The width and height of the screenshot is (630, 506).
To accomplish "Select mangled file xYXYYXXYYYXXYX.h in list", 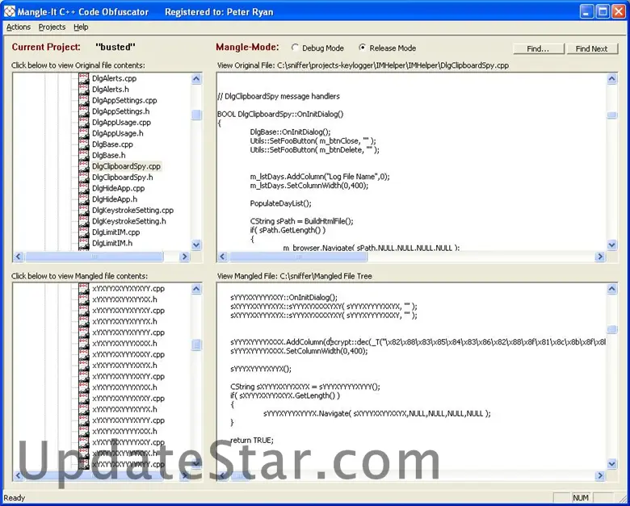I will click(x=124, y=366).
